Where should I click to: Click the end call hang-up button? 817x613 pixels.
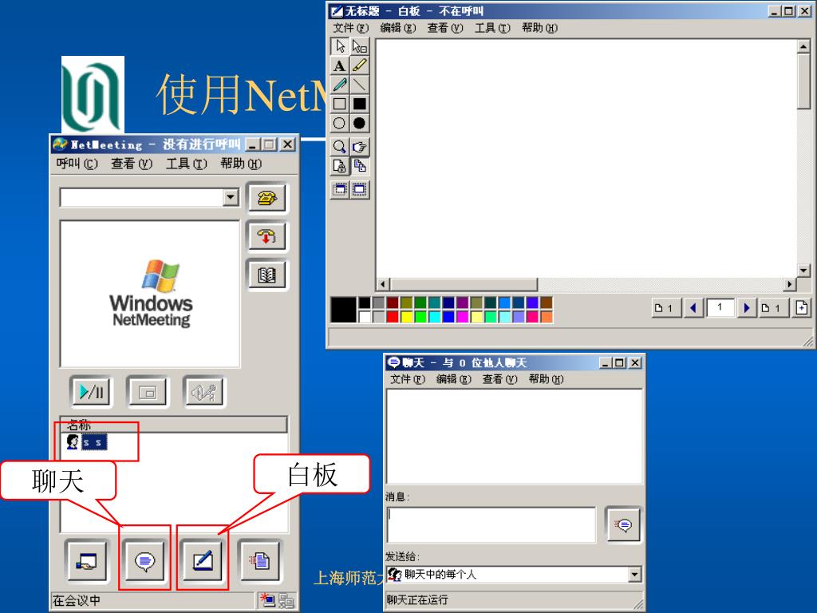[x=266, y=236]
